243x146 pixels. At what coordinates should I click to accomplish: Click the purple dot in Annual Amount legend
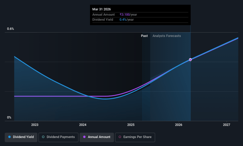click(84, 137)
